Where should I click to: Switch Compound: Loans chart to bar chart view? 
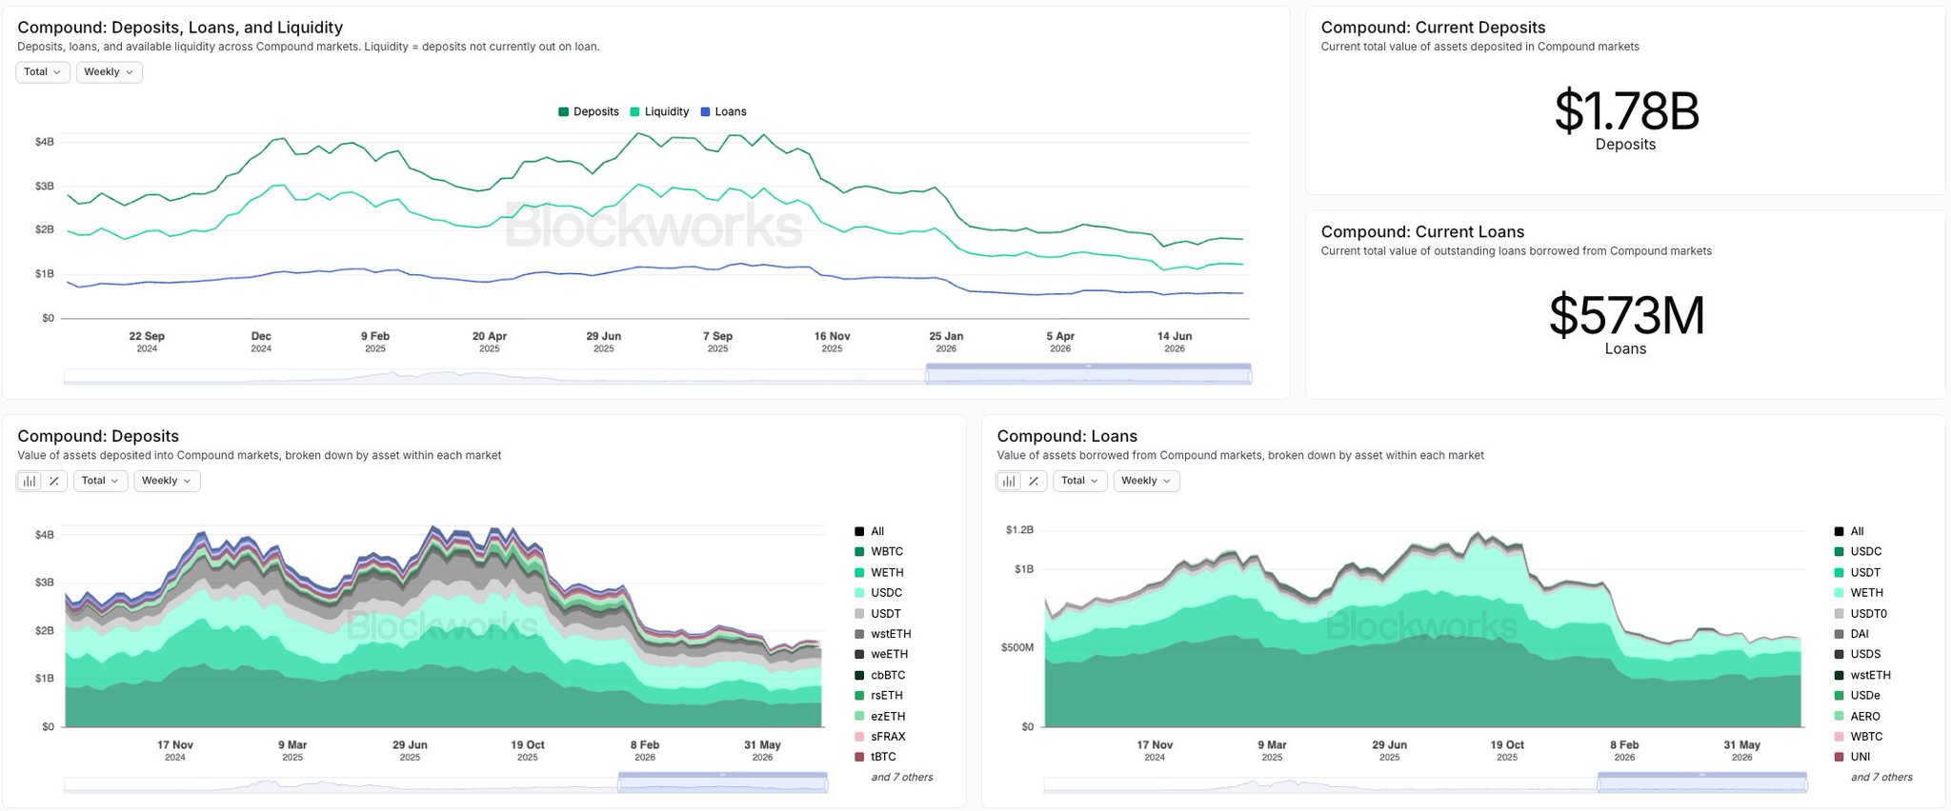(x=1009, y=481)
